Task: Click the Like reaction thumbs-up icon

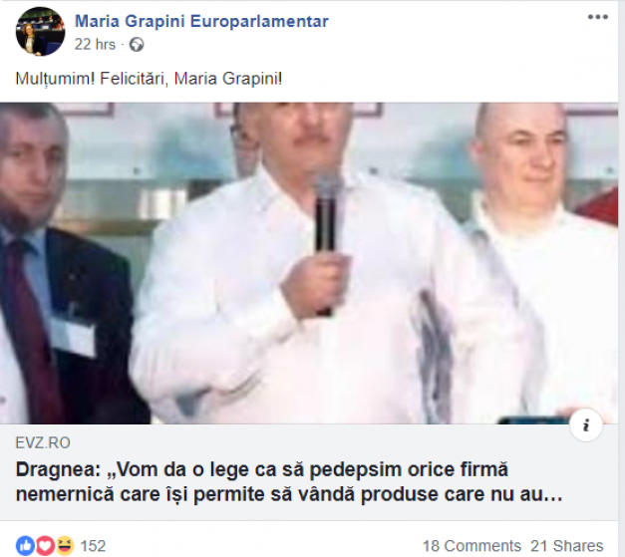Action: (25, 545)
